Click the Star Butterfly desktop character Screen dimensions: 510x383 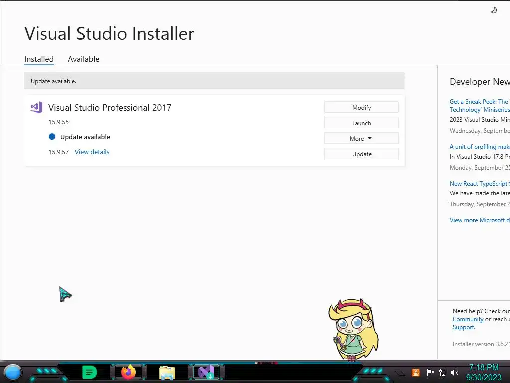[x=353, y=329]
